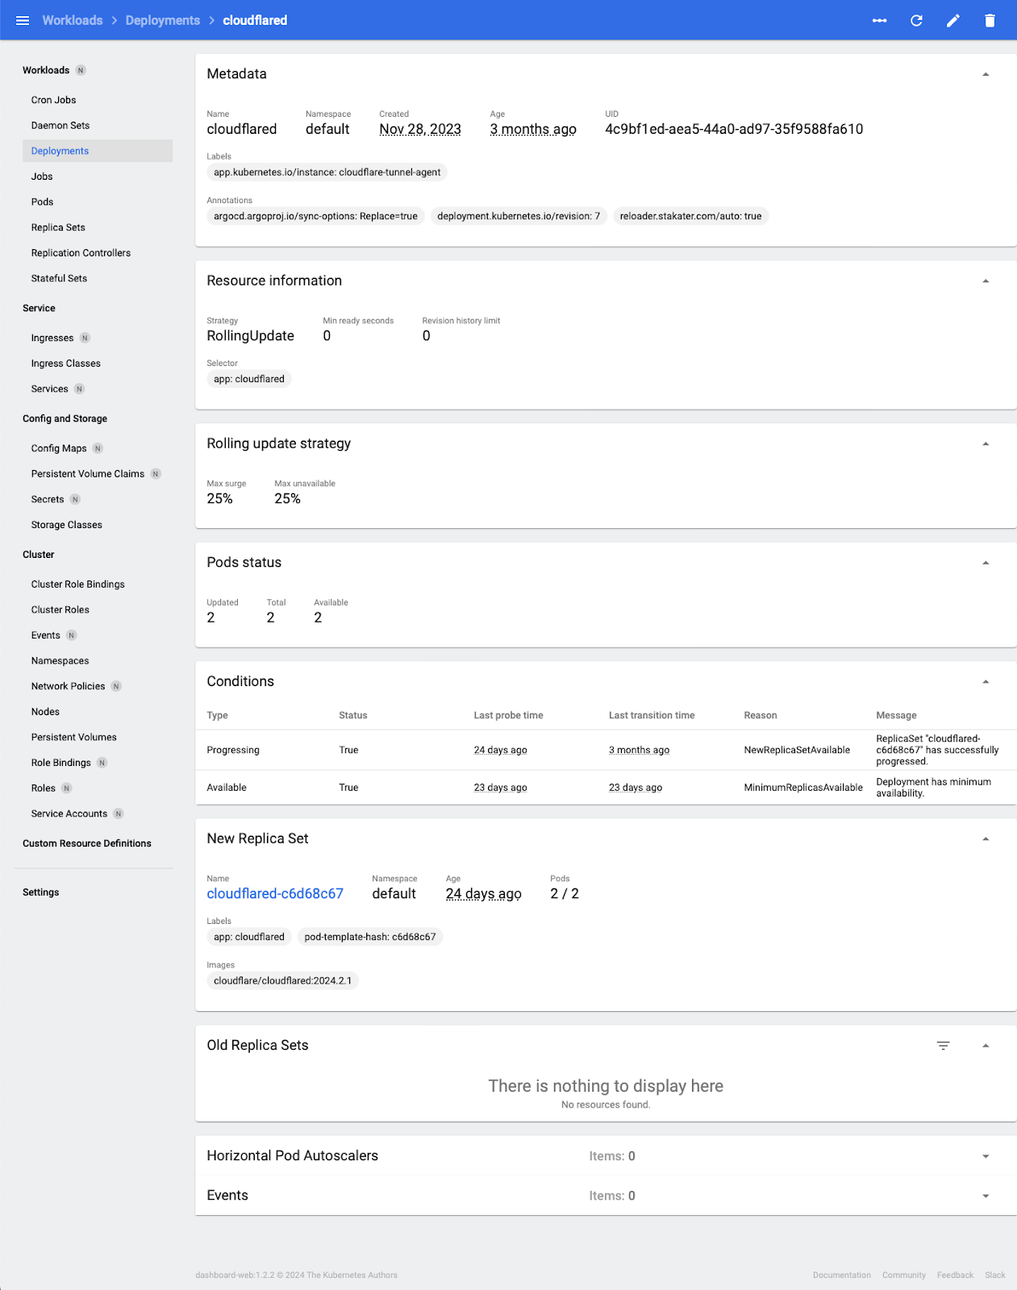1017x1290 pixels.
Task: Open the Feedback footer link
Action: 955,1275
